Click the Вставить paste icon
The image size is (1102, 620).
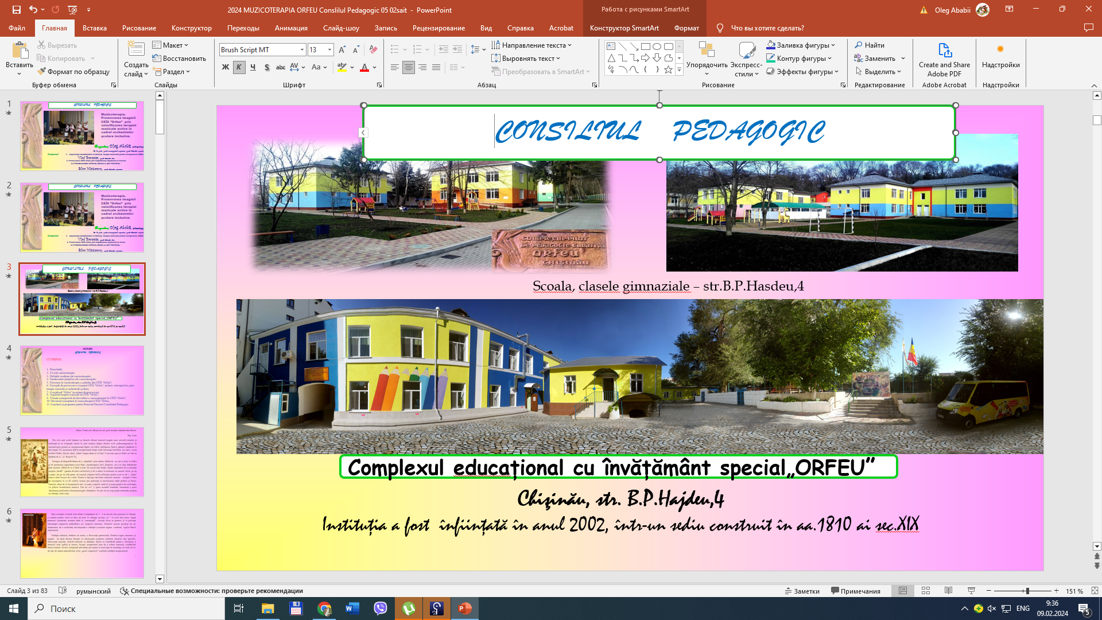(20, 51)
